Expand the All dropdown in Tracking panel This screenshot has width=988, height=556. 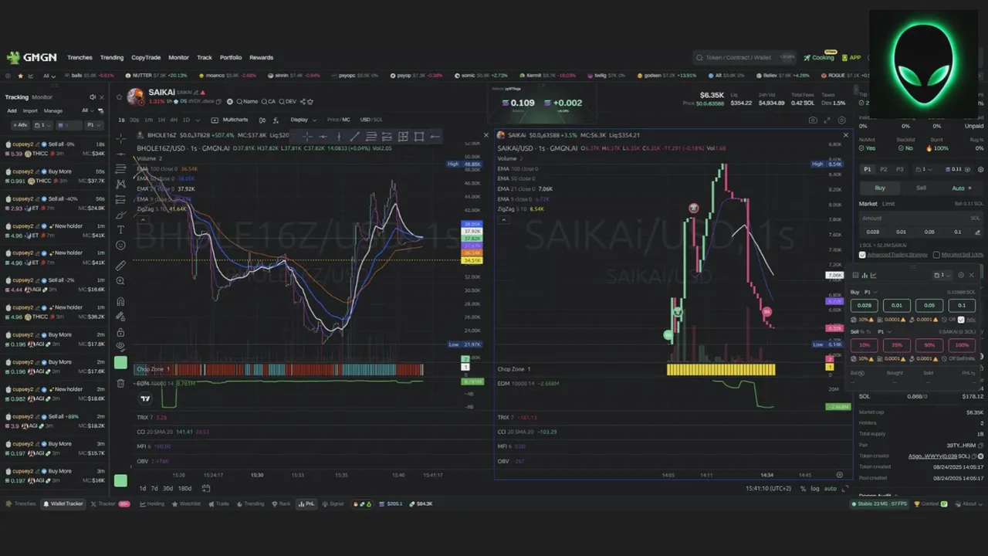(86, 110)
